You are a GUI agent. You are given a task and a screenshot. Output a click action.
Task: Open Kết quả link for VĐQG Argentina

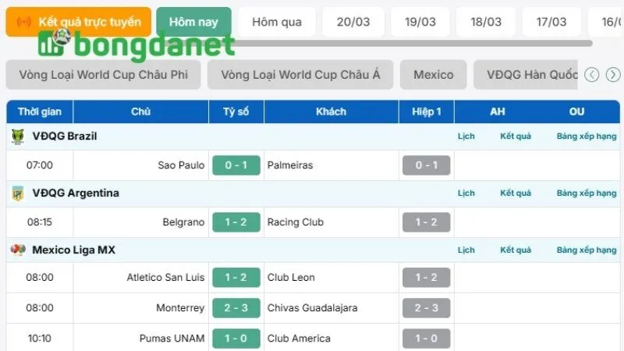516,193
